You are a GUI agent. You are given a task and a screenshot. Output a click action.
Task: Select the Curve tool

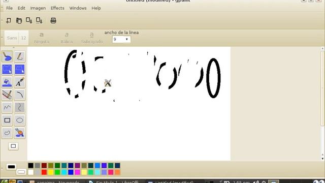coord(20,107)
